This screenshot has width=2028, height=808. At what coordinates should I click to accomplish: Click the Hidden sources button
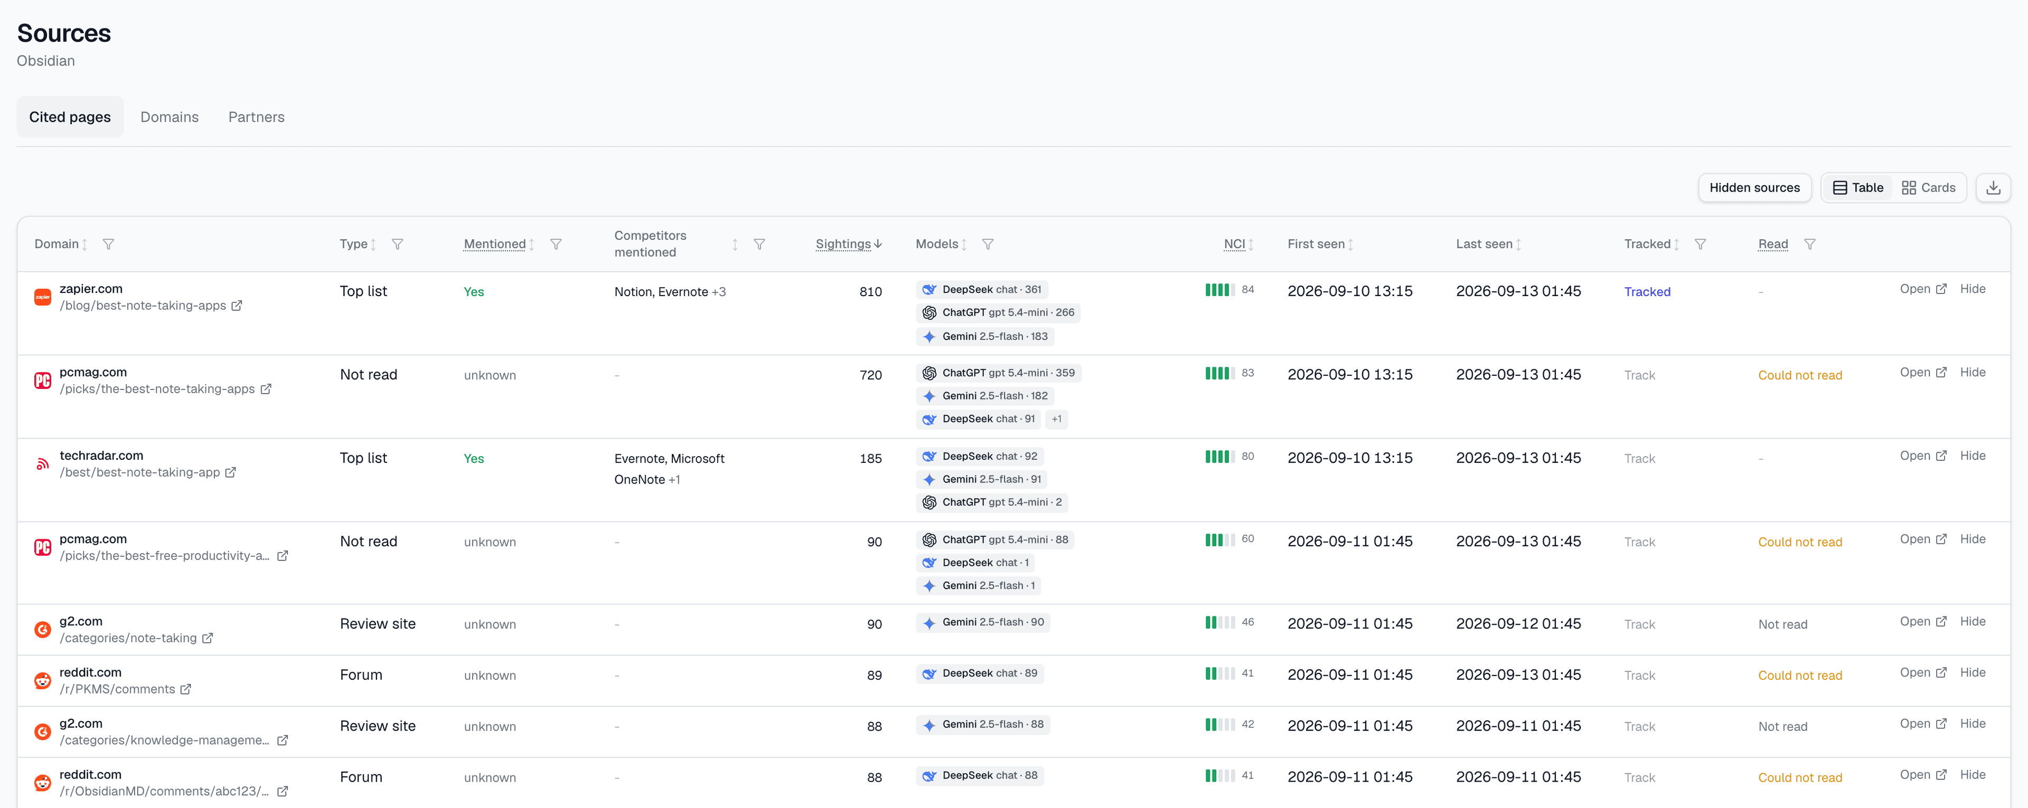click(1754, 187)
